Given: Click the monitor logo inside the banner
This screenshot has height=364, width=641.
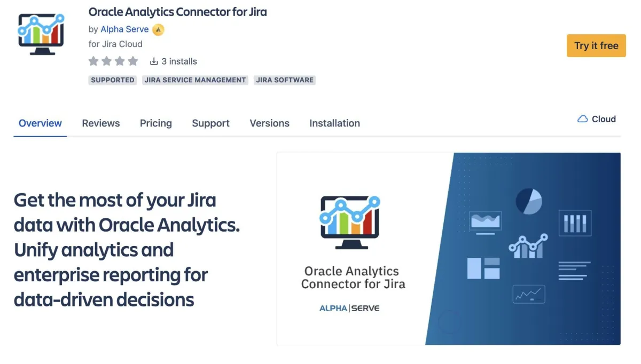Looking at the screenshot, I should [x=350, y=221].
